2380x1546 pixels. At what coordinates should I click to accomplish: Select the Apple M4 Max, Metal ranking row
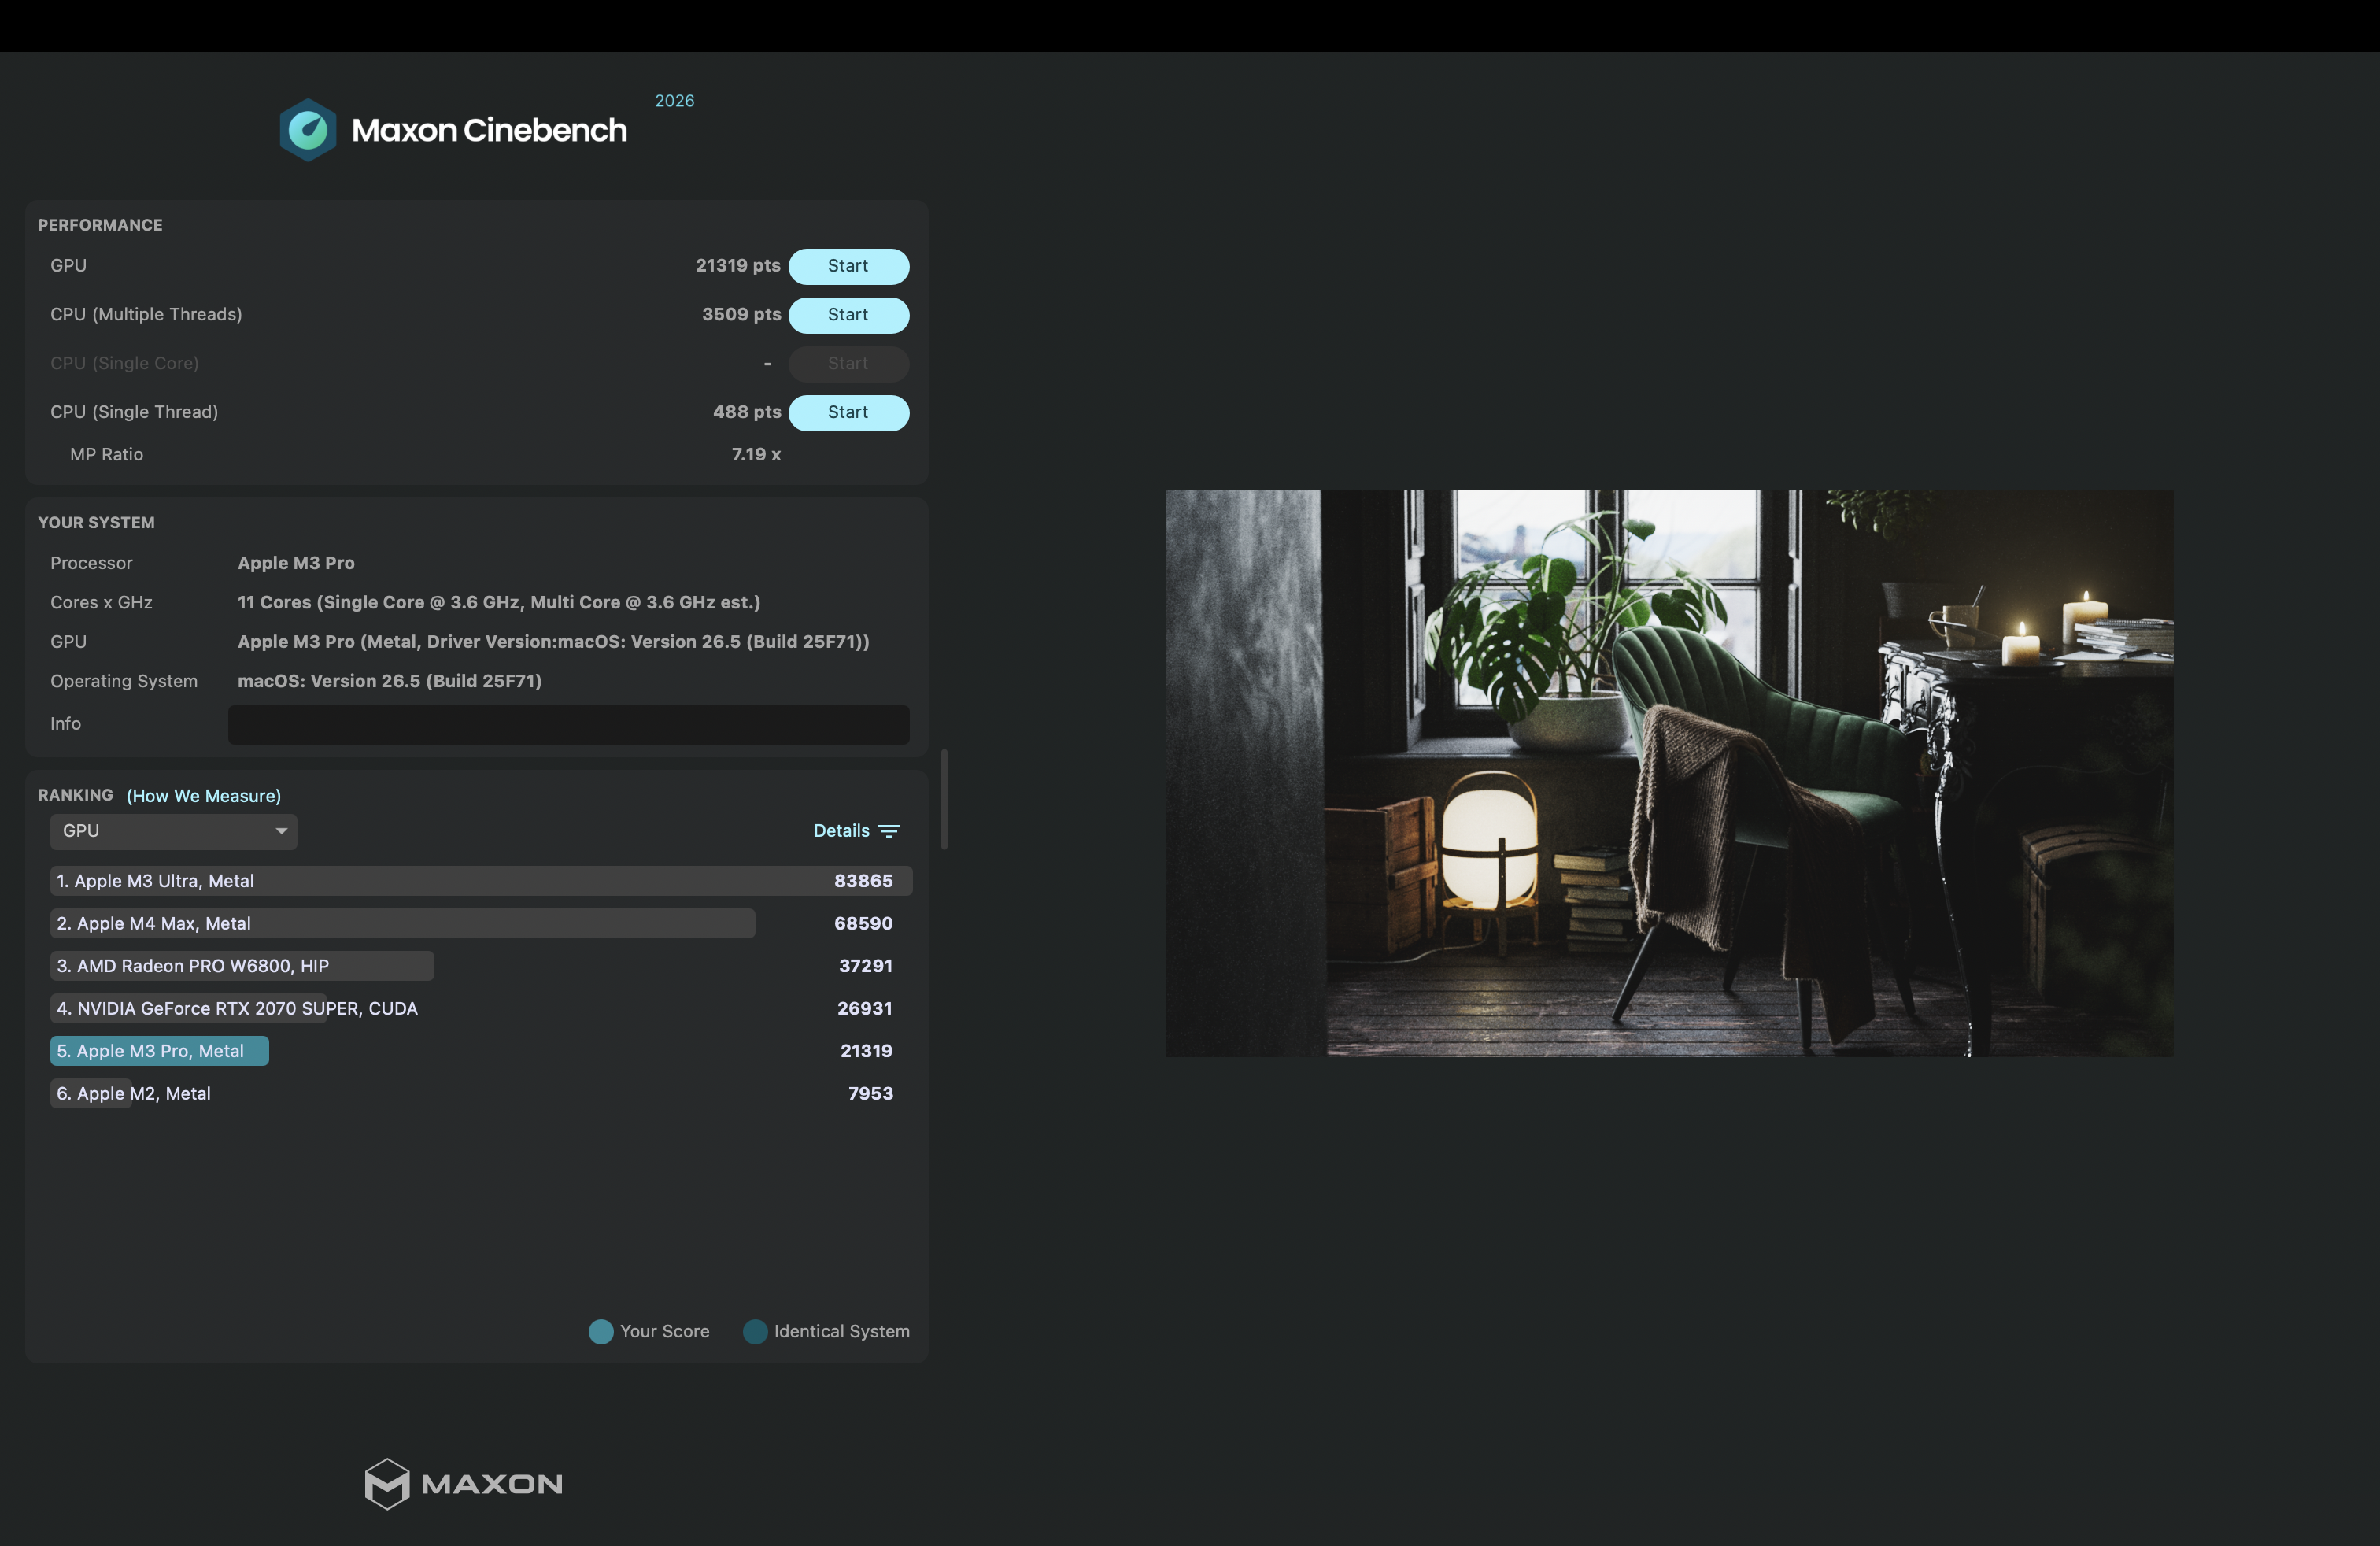(481, 924)
